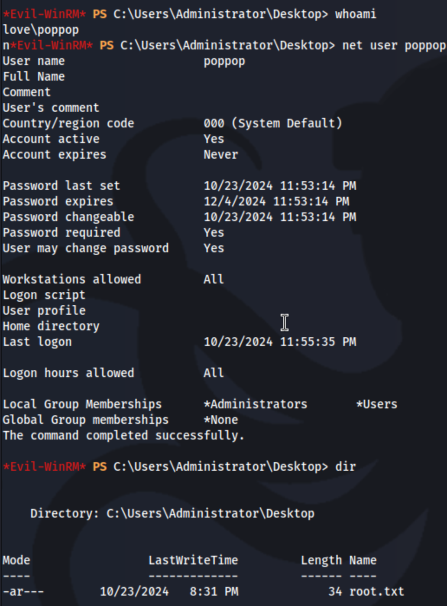The width and height of the screenshot is (447, 606).
Task: Click the 'Password changeable' label
Action: 68,217
